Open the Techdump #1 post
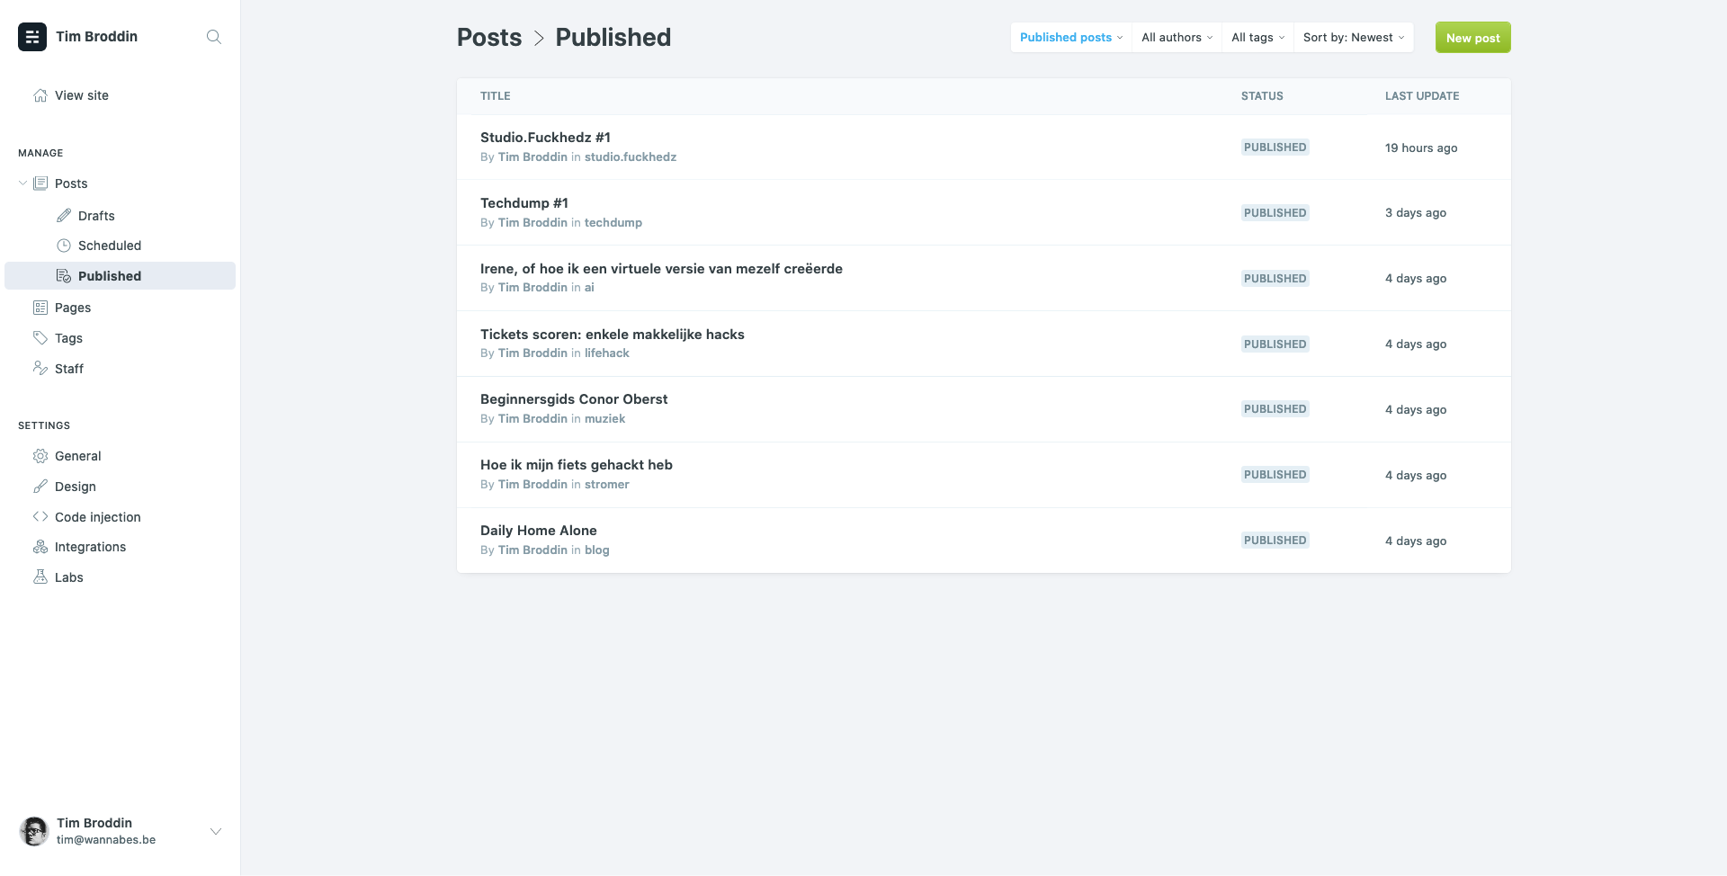 pos(524,203)
